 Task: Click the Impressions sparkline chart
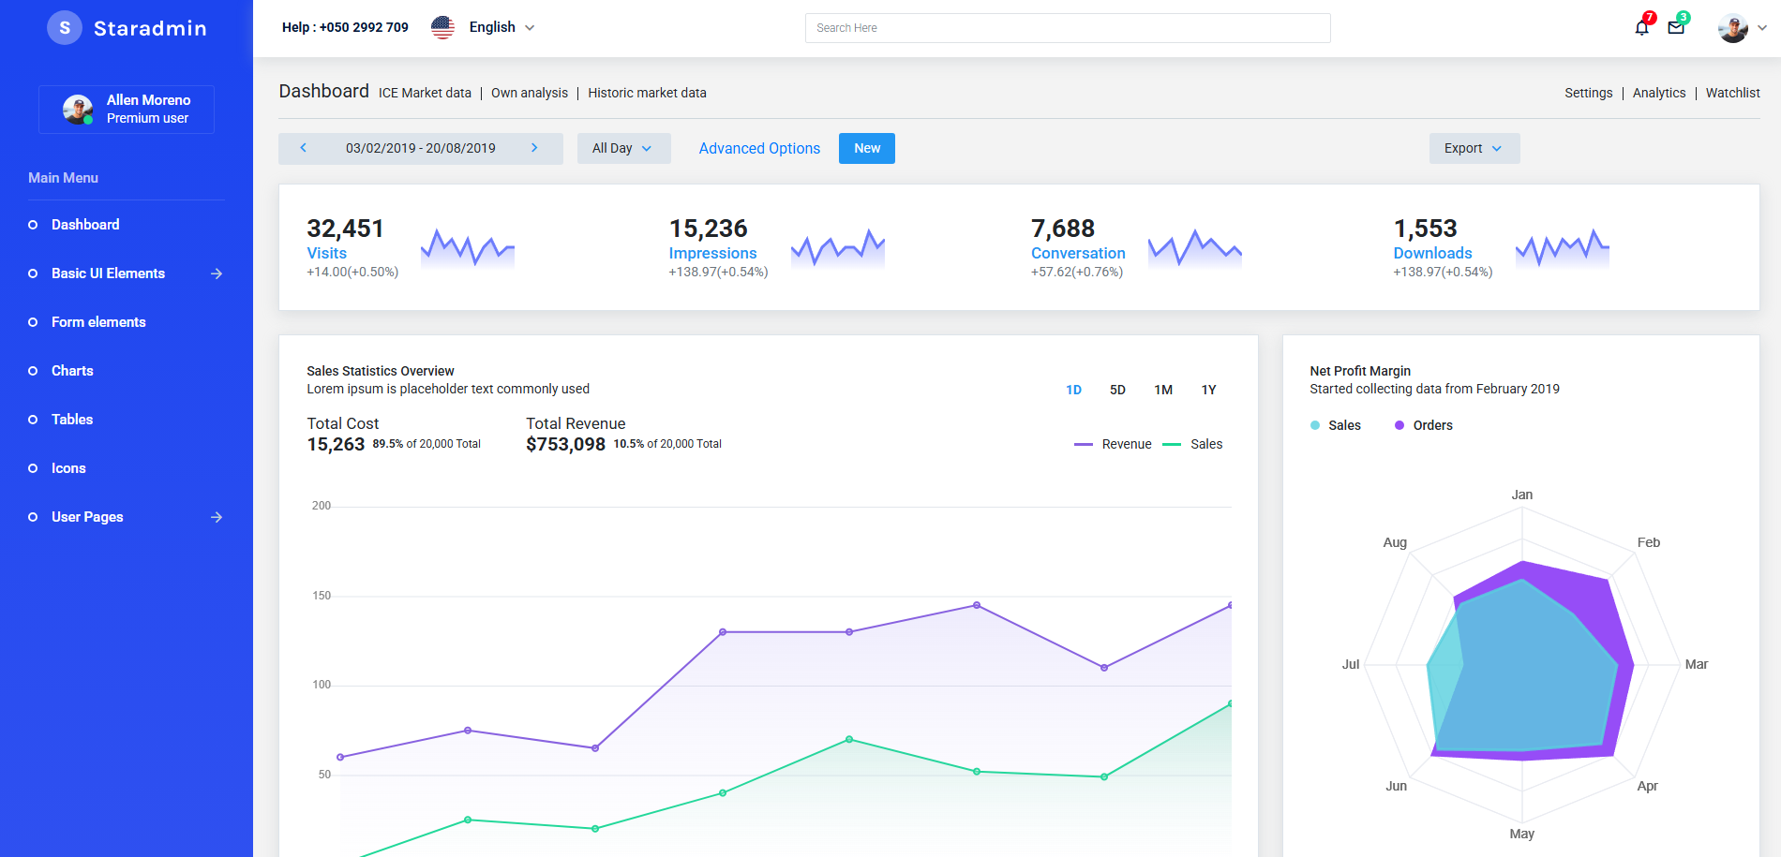click(838, 248)
